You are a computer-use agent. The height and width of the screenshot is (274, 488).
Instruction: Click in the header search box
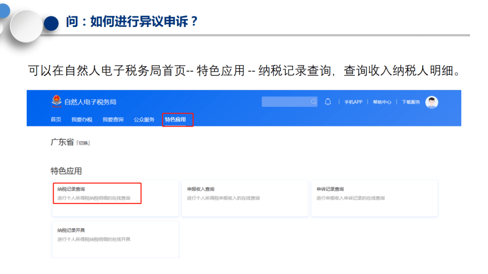tap(290, 102)
